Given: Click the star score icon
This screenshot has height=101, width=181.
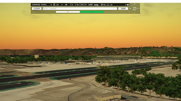Looking at the screenshot, I should [128, 5].
